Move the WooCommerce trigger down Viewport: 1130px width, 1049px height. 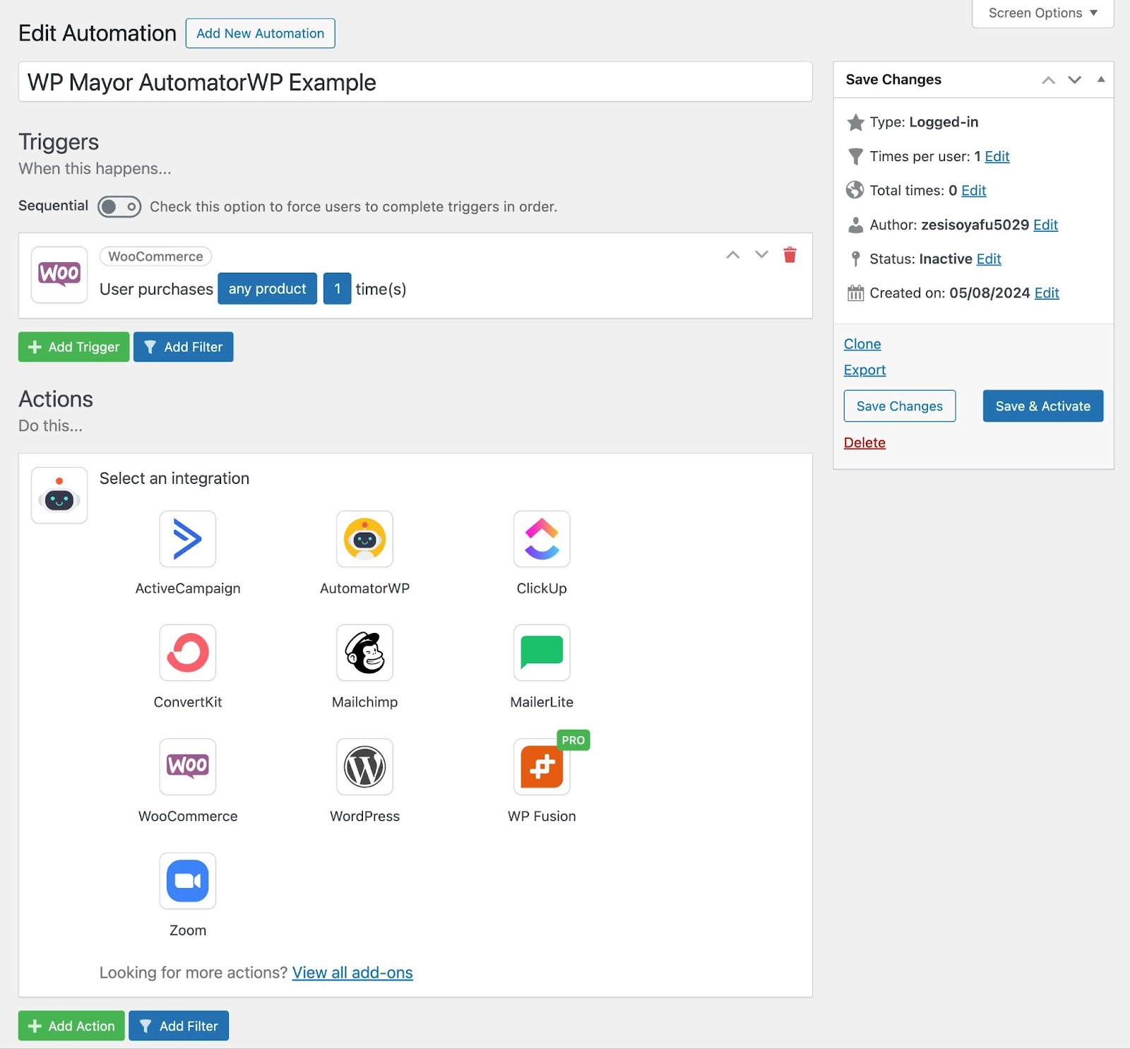point(761,255)
